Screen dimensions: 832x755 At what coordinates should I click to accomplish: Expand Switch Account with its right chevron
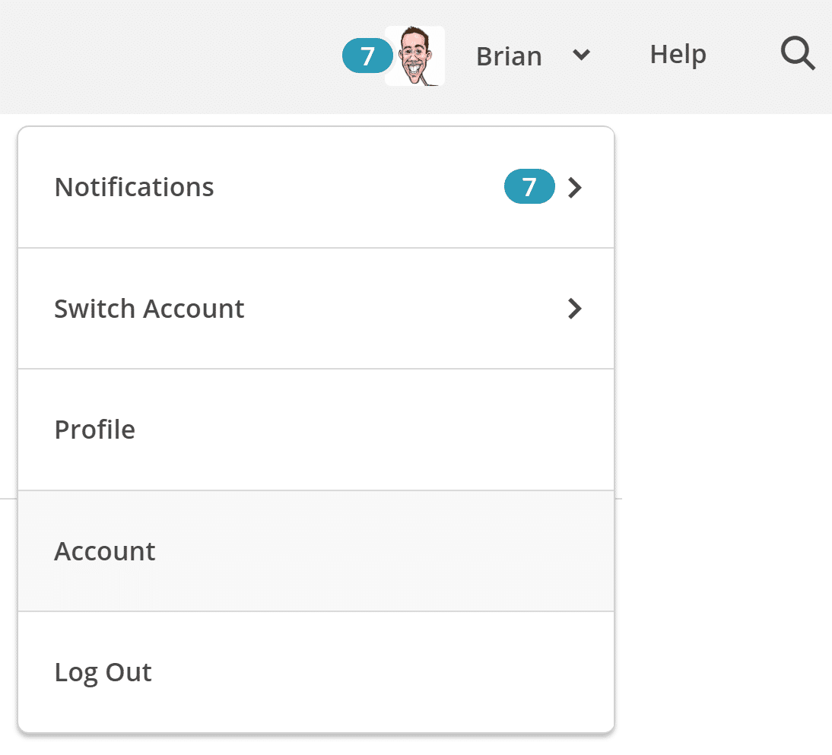coord(576,309)
